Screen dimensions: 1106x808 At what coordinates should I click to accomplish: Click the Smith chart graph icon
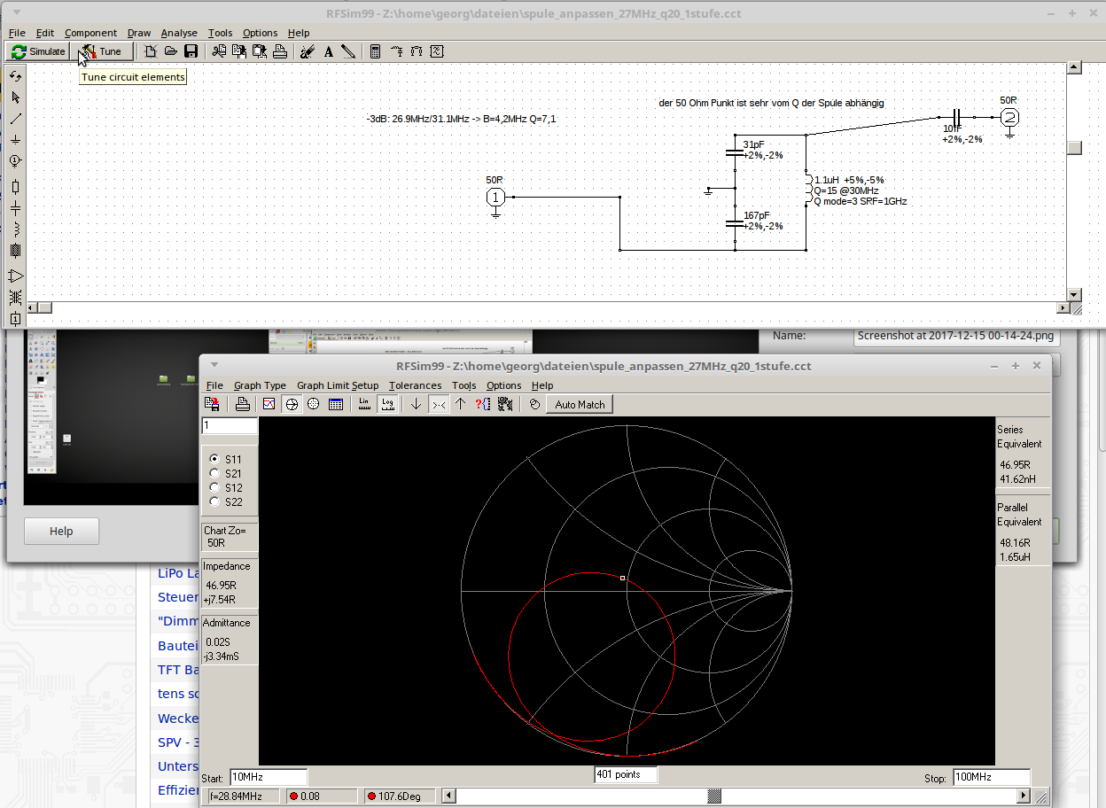[292, 404]
